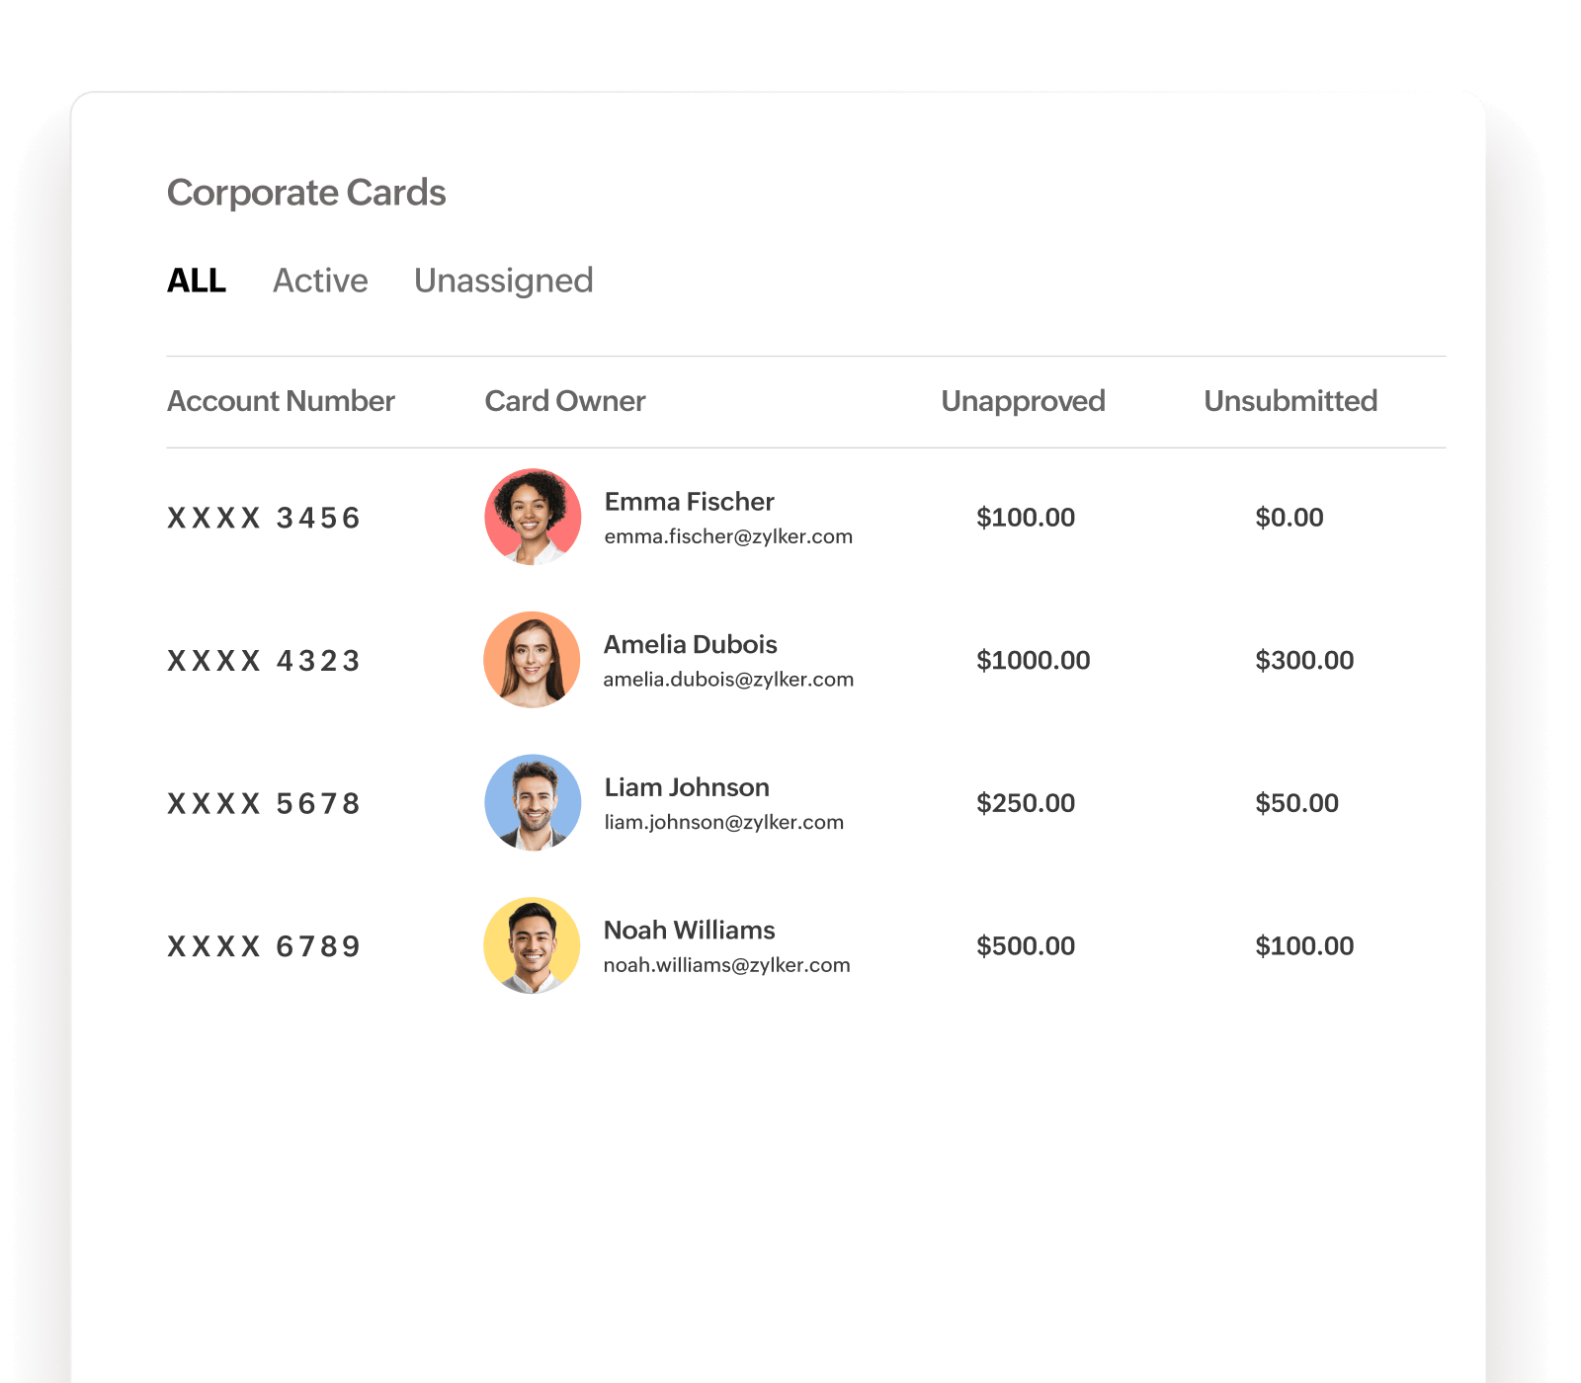
Task: Click Noah Williams's $100.00 unsubmitted value
Action: click(x=1303, y=945)
